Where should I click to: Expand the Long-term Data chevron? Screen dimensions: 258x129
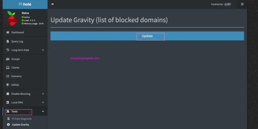click(x=43, y=50)
